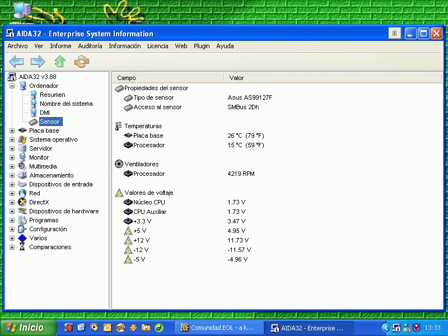
Task: Click the Forward arrow toolbar icon
Action: coord(38,62)
